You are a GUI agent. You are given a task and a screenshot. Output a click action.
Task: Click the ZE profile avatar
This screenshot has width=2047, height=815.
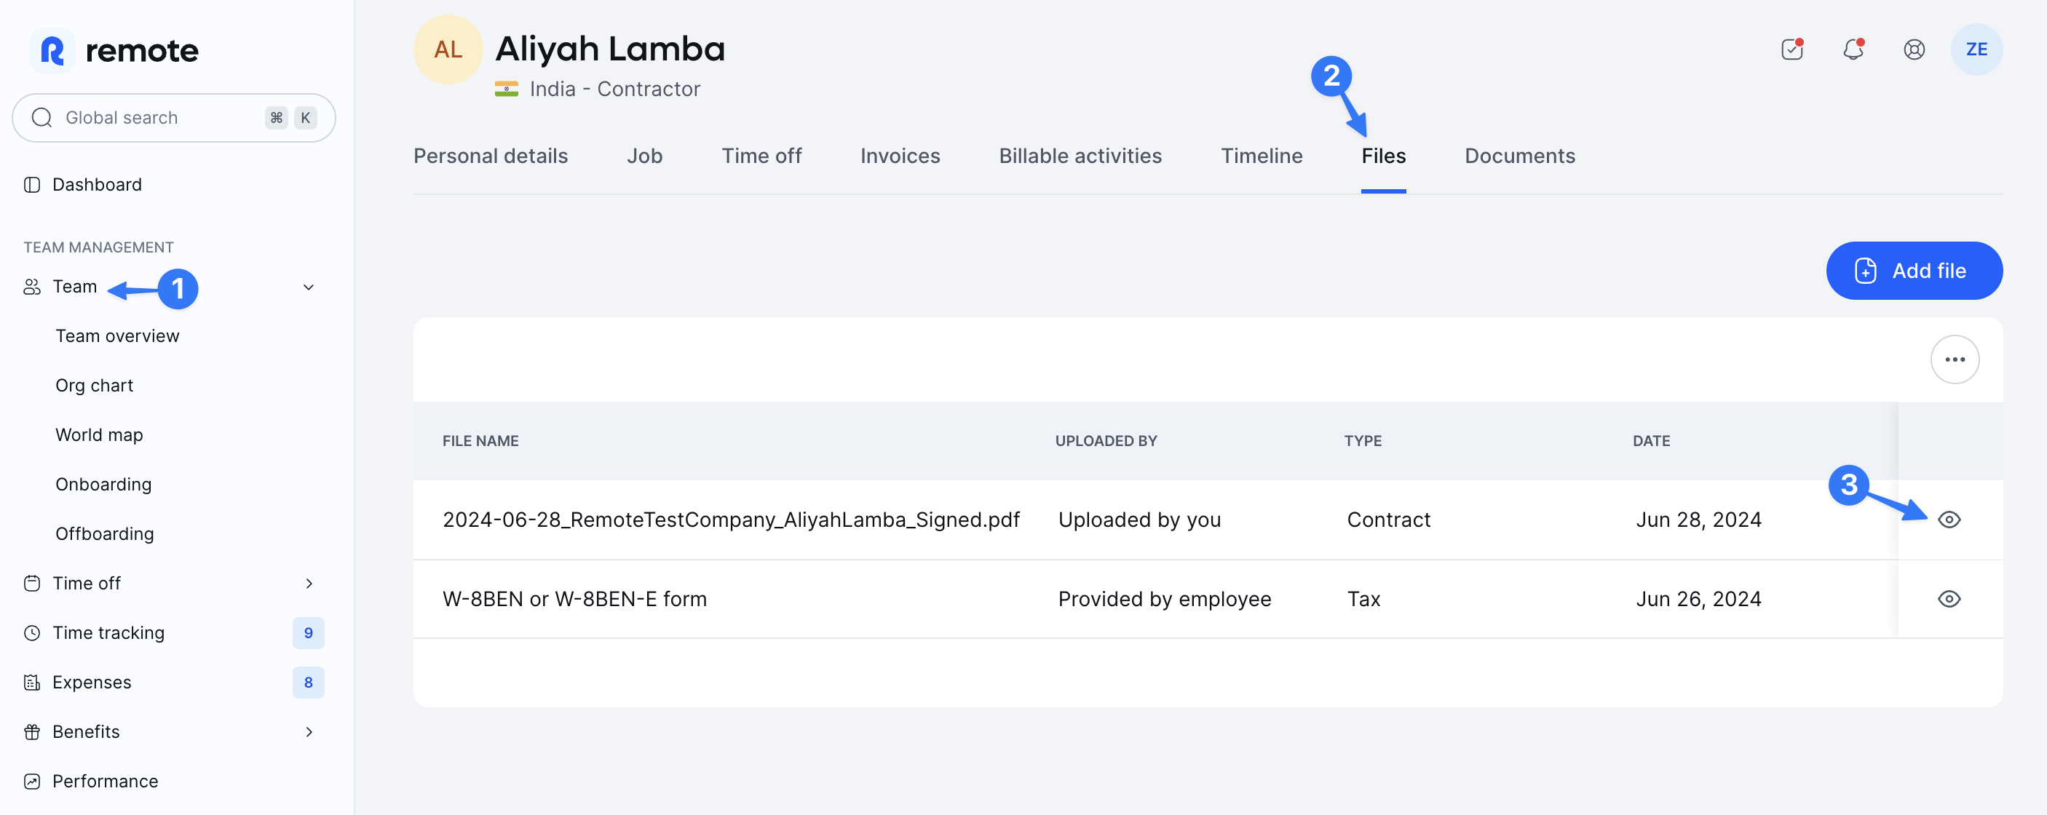click(x=1976, y=49)
